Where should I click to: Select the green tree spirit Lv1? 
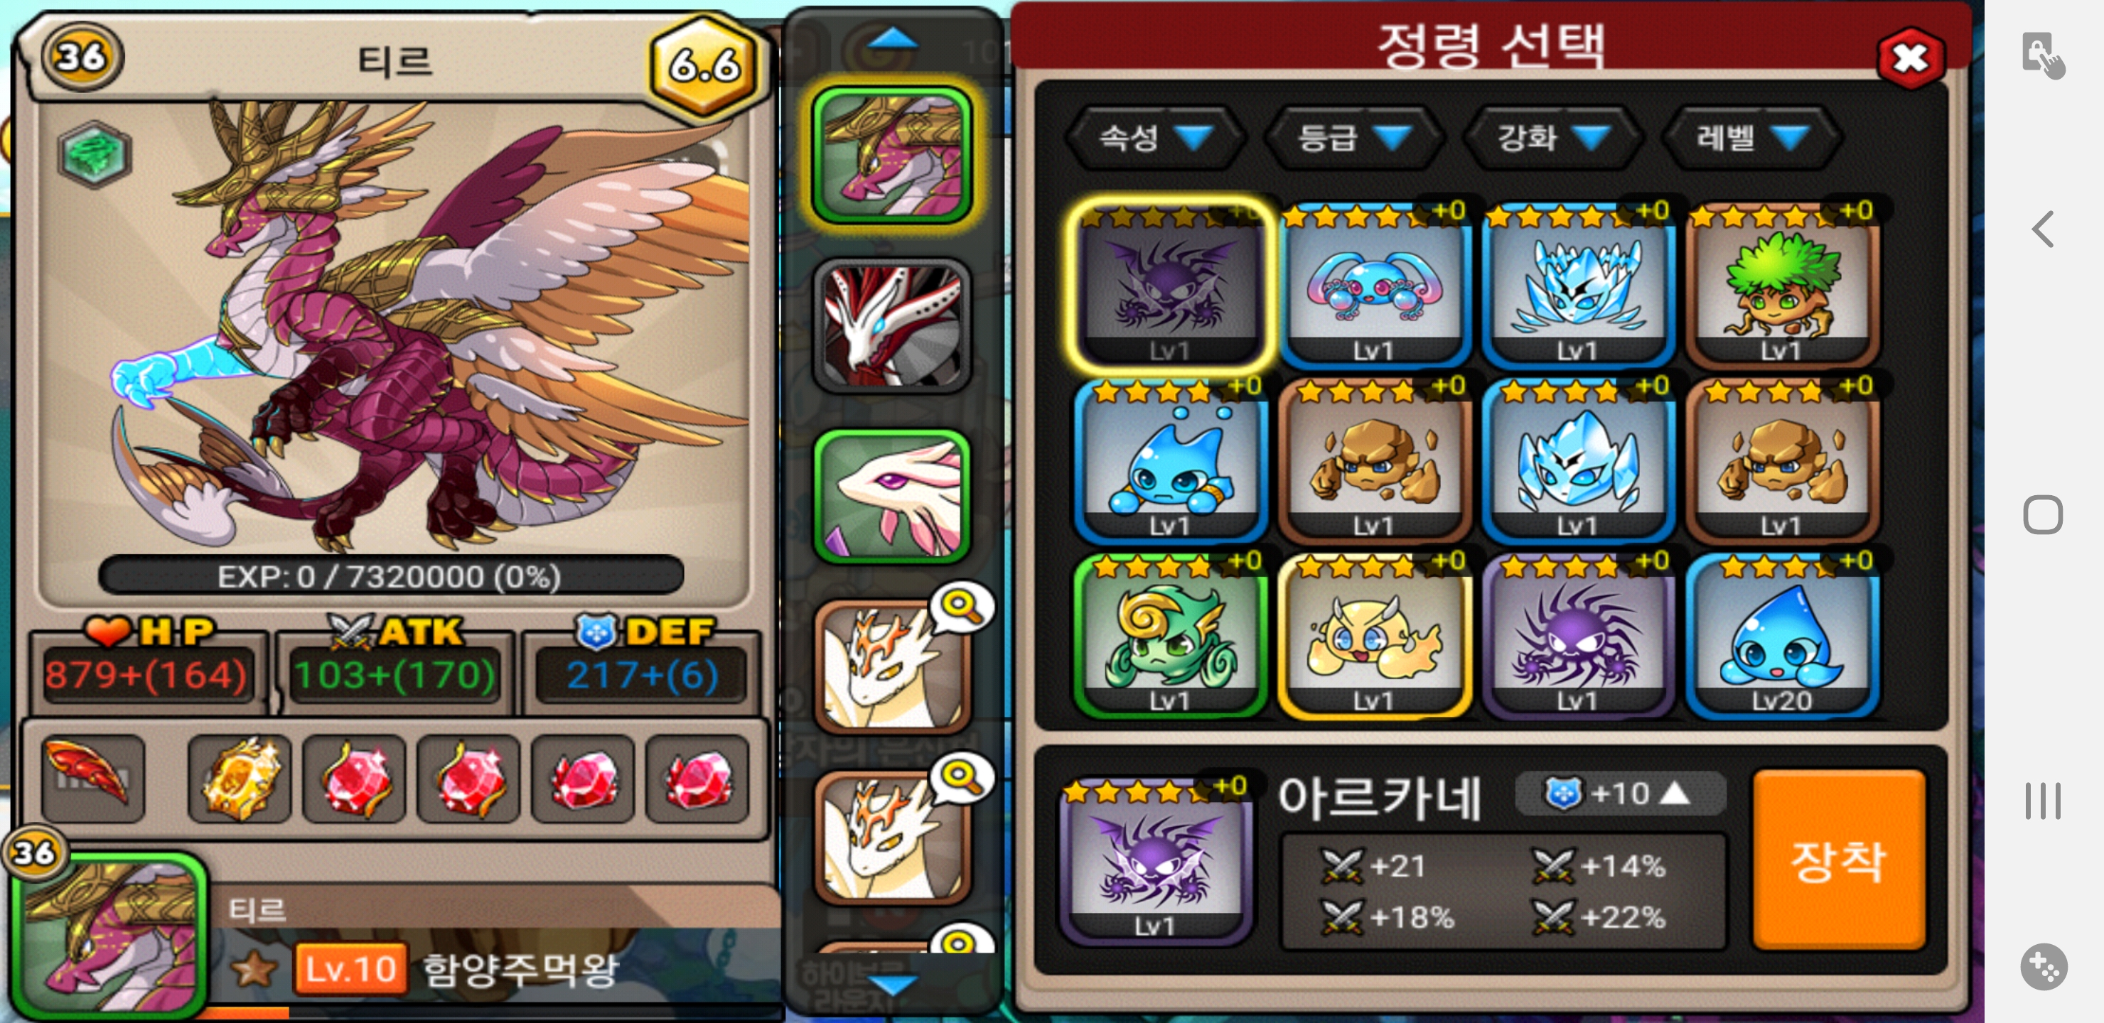click(1782, 284)
